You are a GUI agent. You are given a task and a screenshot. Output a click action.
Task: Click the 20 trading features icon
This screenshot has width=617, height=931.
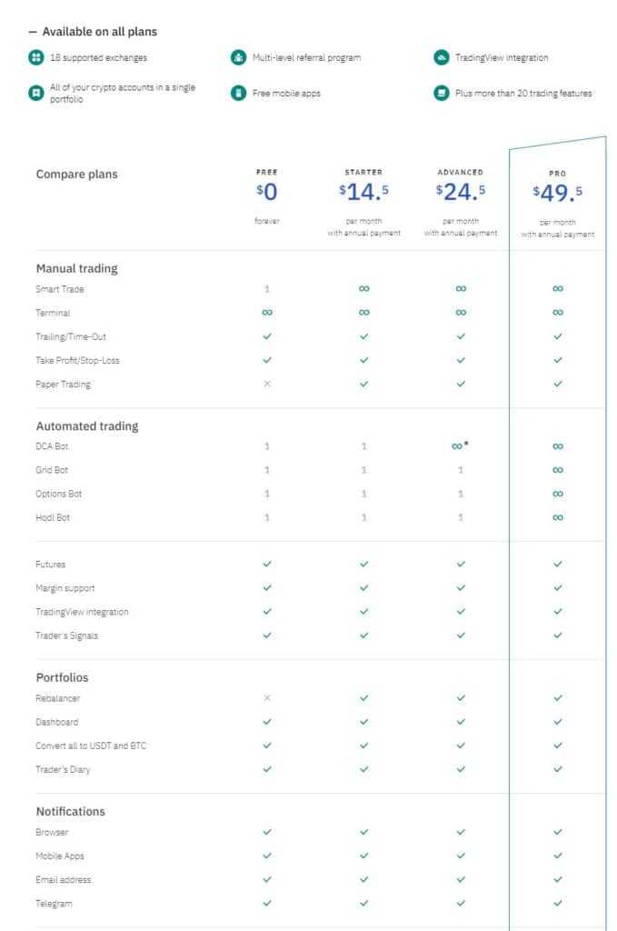441,93
